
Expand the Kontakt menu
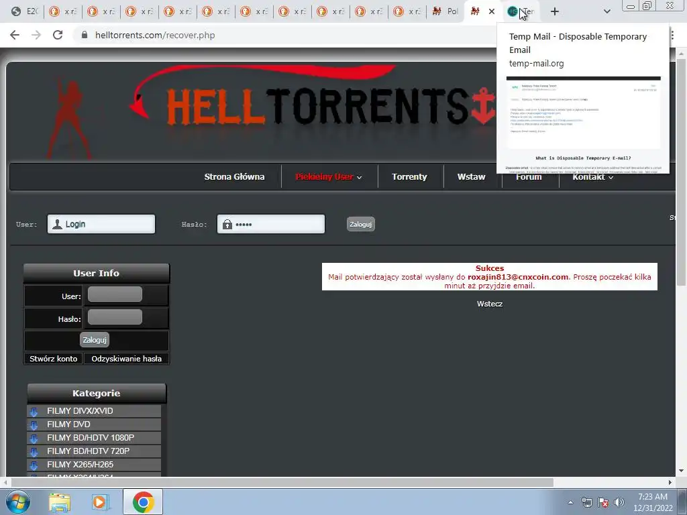593,177
